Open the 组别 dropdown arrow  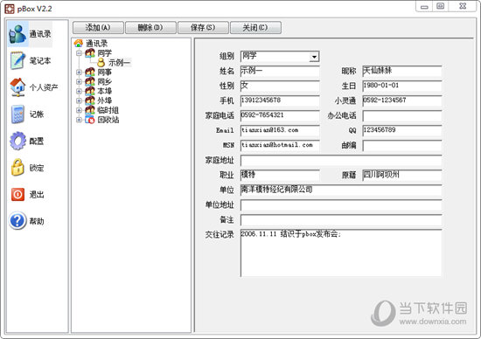pyautogui.click(x=314, y=57)
